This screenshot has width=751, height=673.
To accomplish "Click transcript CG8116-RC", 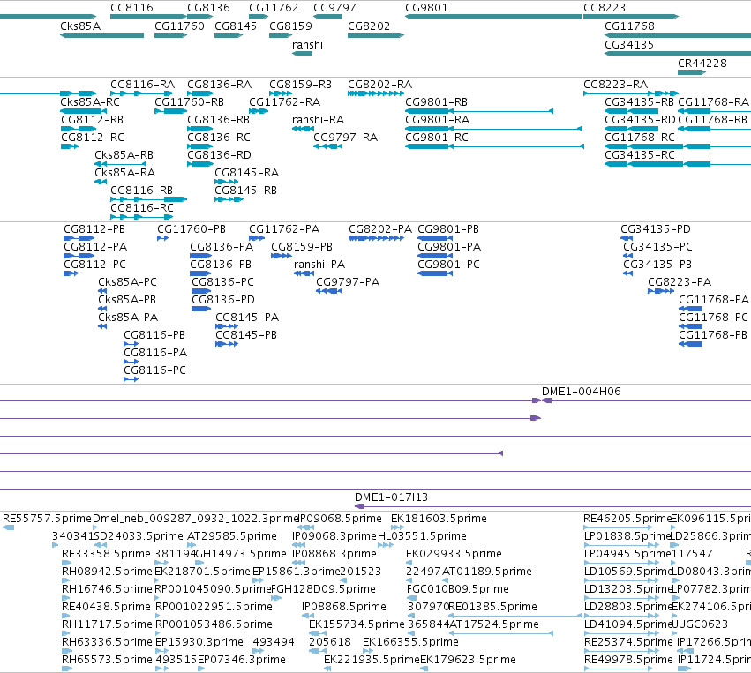I will tap(141, 217).
